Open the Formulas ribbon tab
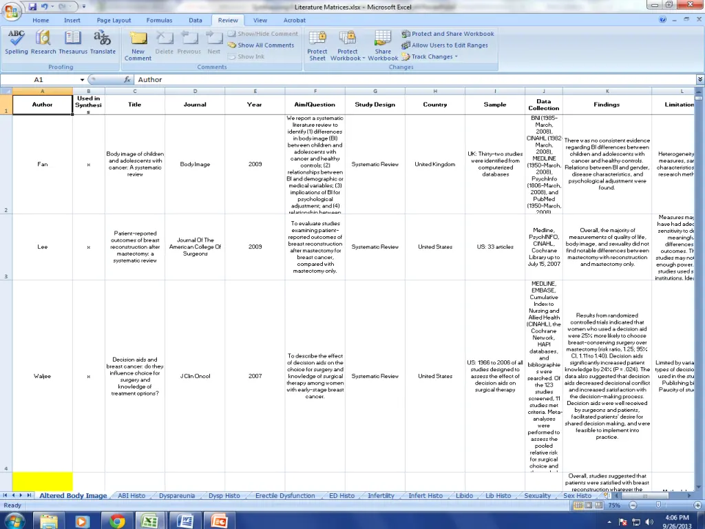This screenshot has height=529, width=705. click(x=159, y=20)
